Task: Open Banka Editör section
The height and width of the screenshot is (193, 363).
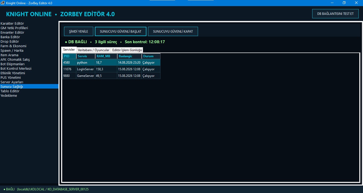Action: pos(29,37)
